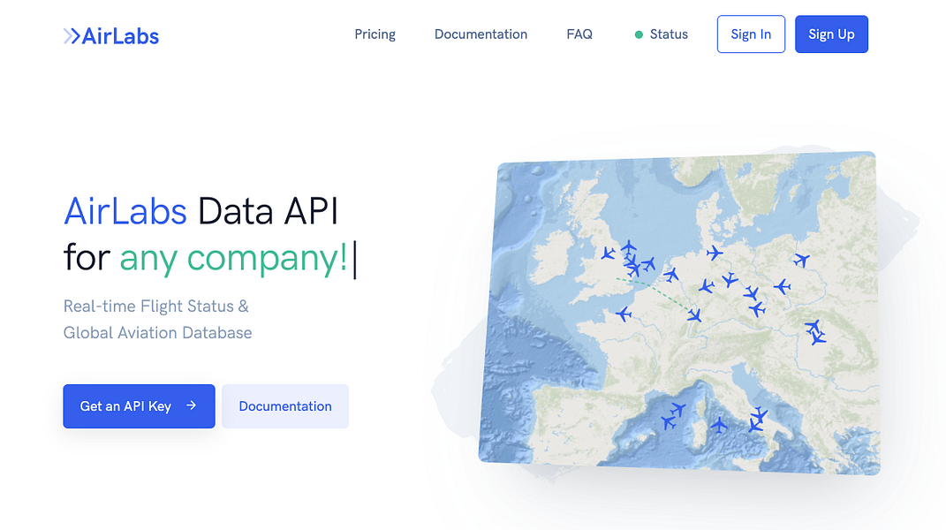Click the arrow in Get an API Key
946x530 pixels.
192,405
